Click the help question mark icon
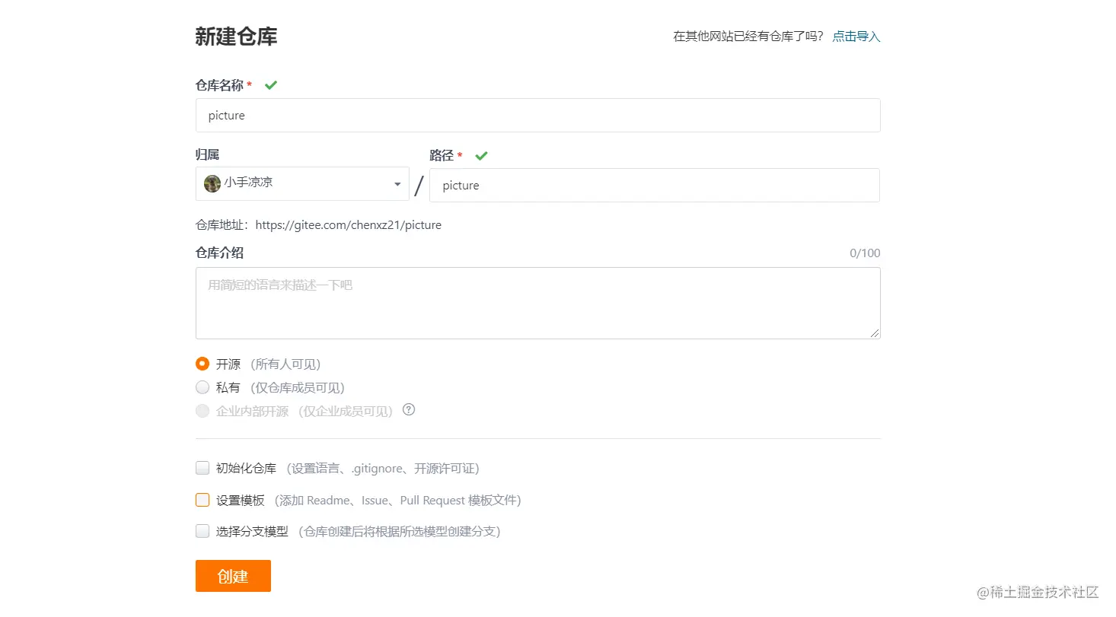Image resolution: width=1116 pixels, height=617 pixels. tap(409, 410)
